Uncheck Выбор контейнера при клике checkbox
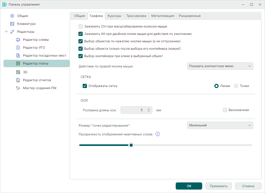 coord(81,56)
